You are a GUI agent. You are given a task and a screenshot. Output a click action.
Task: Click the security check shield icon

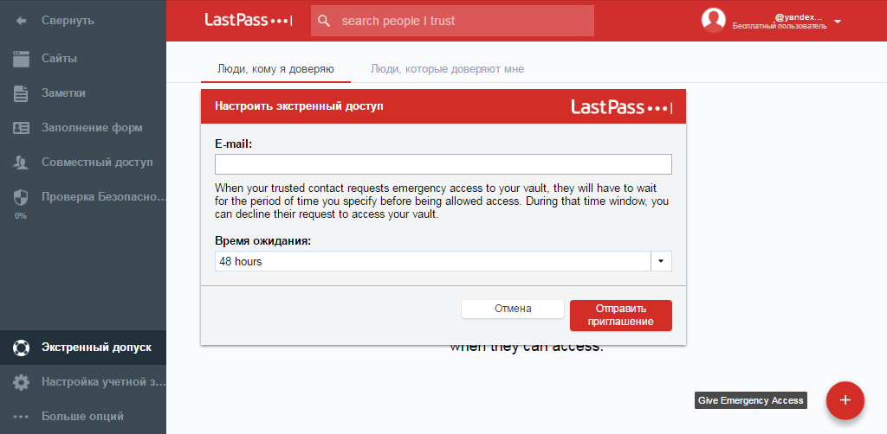tap(21, 197)
